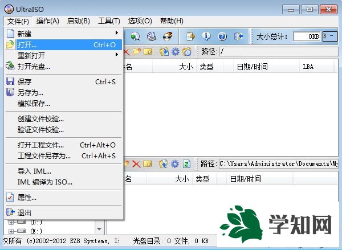
Task: Click the ISO image 路径 field showing /
Action: point(279,52)
